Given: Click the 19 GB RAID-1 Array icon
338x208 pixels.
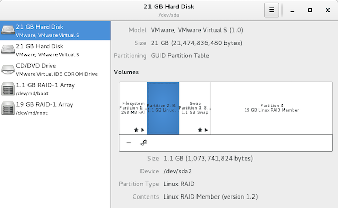Looking at the screenshot, I should [8, 108].
